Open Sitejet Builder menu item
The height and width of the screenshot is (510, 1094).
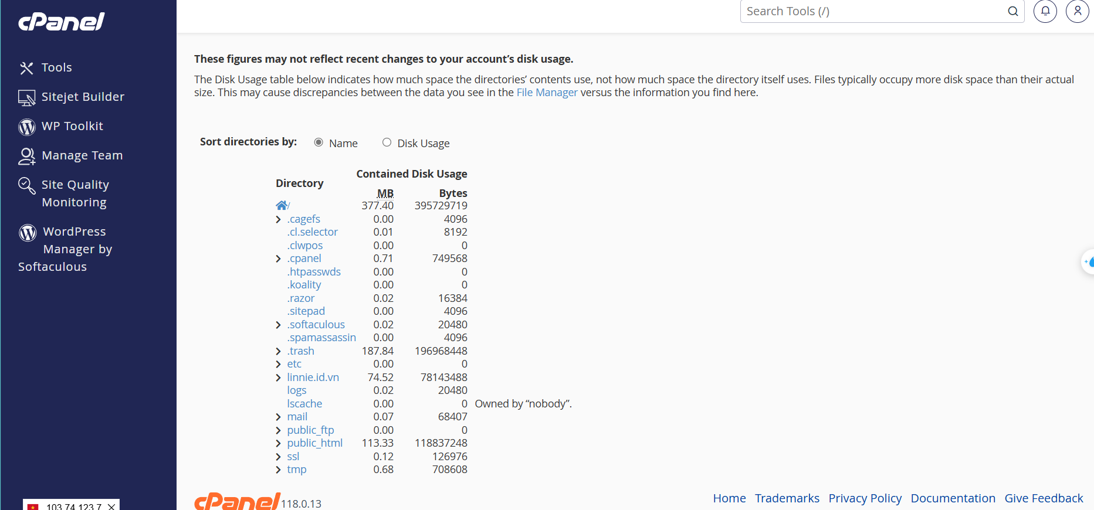pos(83,97)
